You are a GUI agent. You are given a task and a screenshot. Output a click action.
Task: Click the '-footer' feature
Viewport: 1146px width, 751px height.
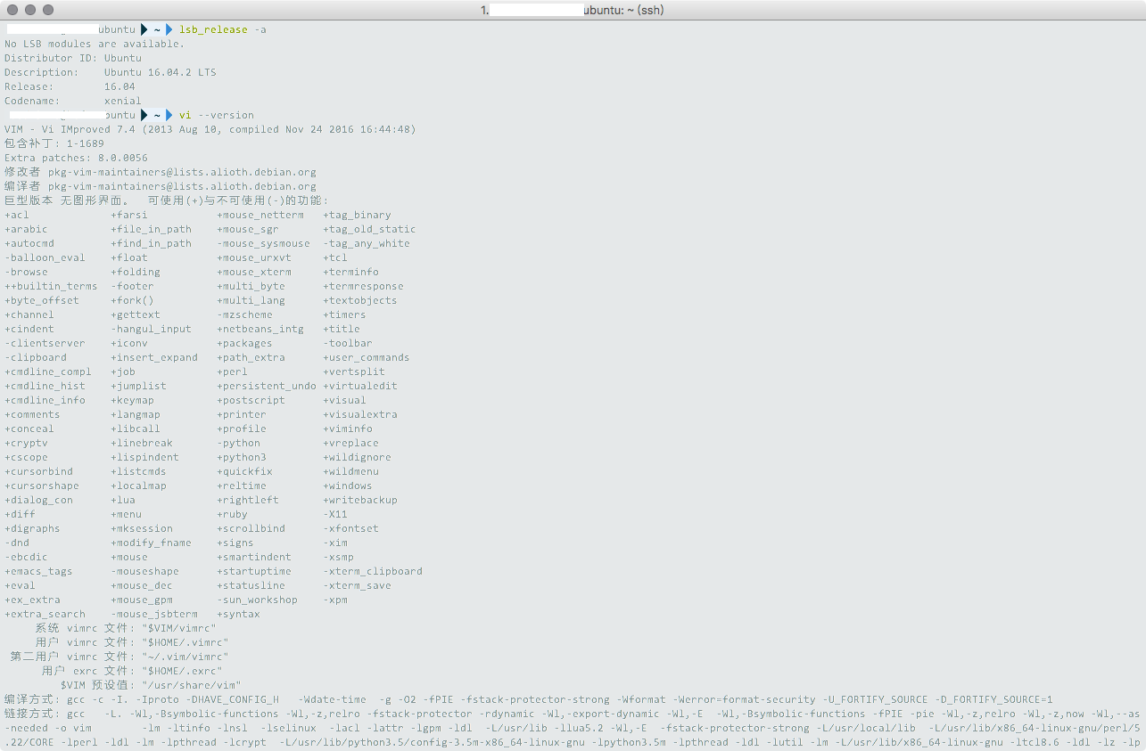point(133,286)
